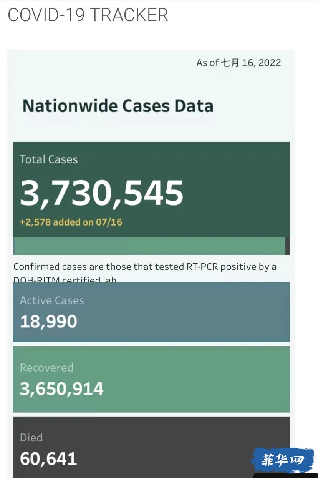Click '+2,578 added on 07/16' yellow text
This screenshot has width=318, height=478.
click(71, 222)
